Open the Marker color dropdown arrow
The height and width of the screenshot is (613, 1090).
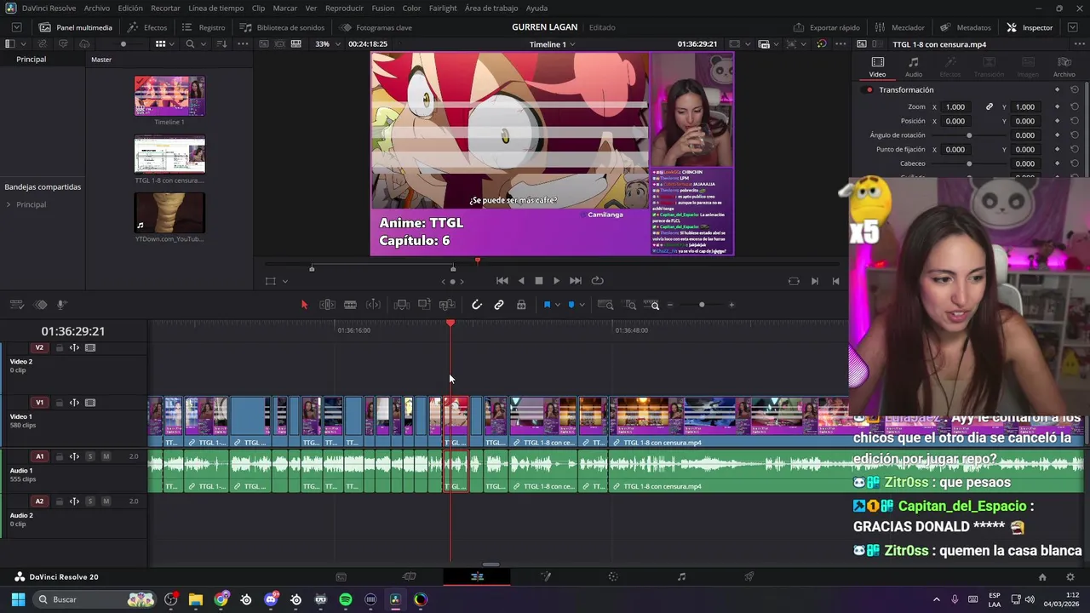click(x=582, y=305)
